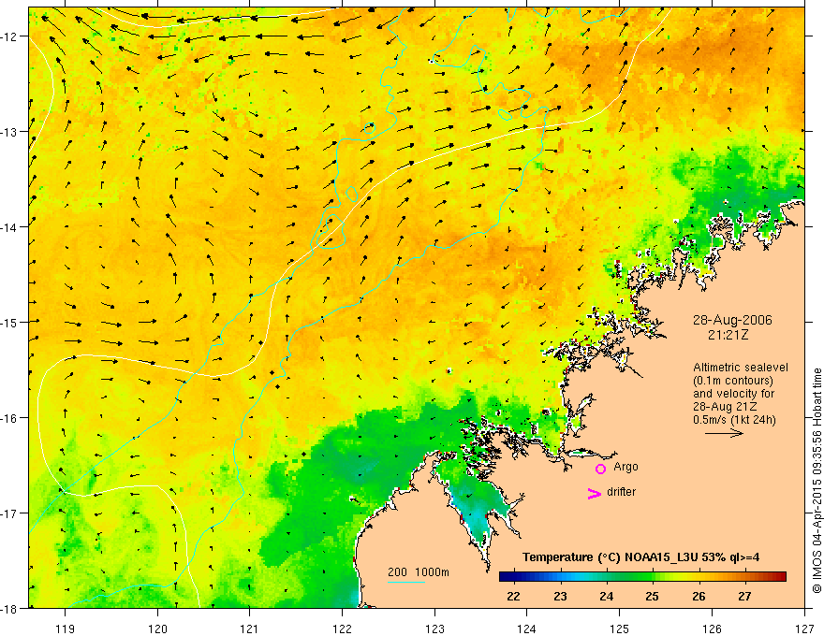Click the '21:21Z' time label
824x636 pixels.
pyautogui.click(x=728, y=334)
